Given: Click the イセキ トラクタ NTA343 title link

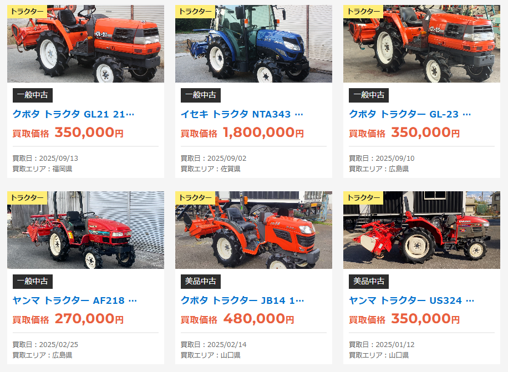Looking at the screenshot, I should pyautogui.click(x=242, y=114).
